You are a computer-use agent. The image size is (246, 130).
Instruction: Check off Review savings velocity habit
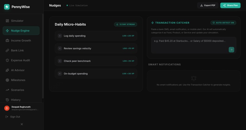coord(60,48)
